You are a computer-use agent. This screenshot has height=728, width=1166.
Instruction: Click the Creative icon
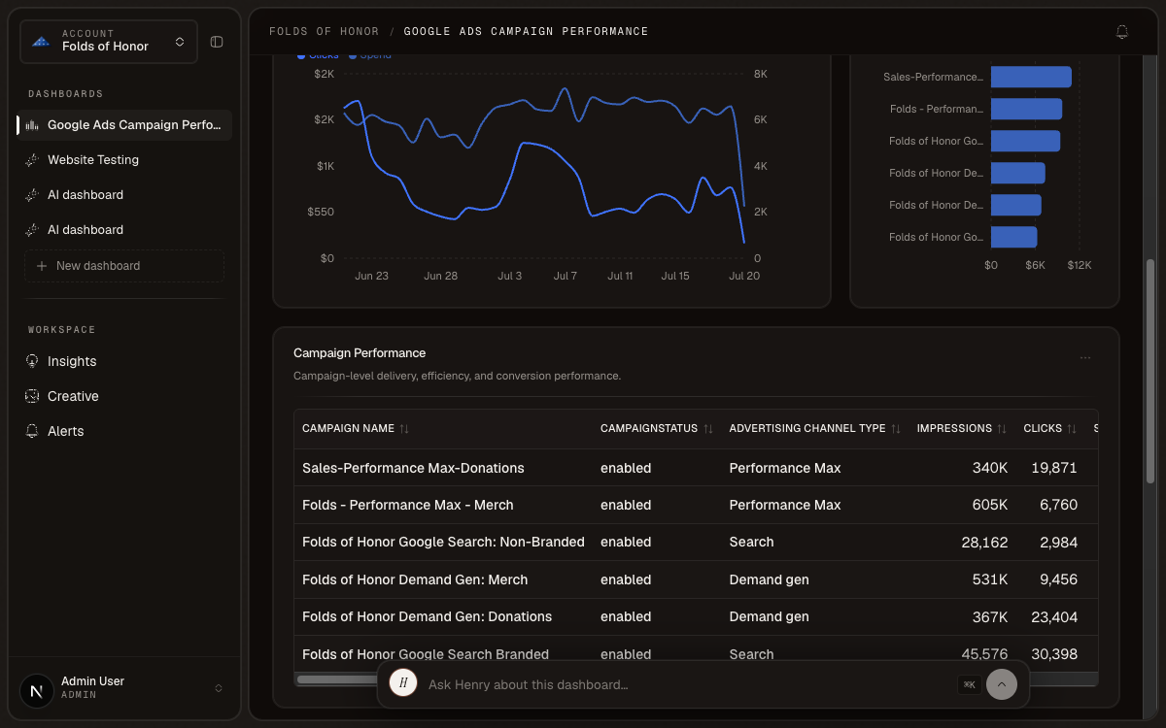[32, 396]
